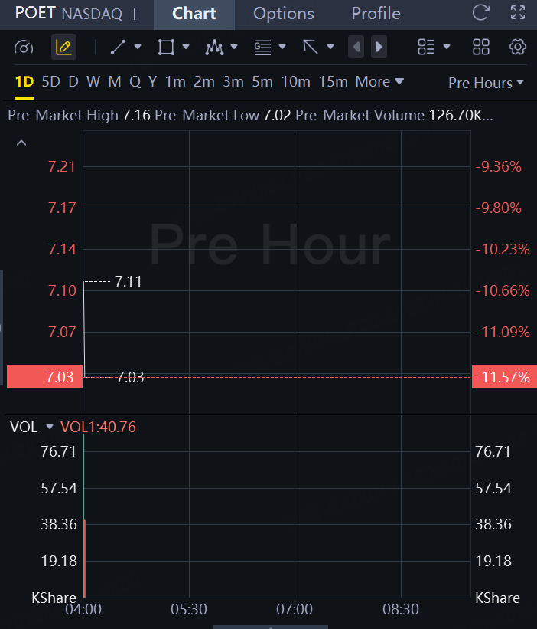Select the 5D timeframe
The image size is (537, 629).
(50, 82)
